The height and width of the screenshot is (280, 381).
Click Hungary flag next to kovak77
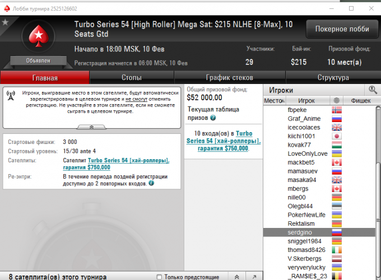coord(337,145)
